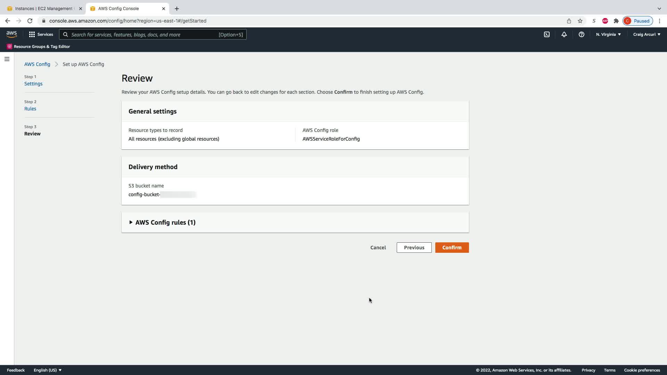
Task: Open the help question mark icon
Action: pos(581,34)
